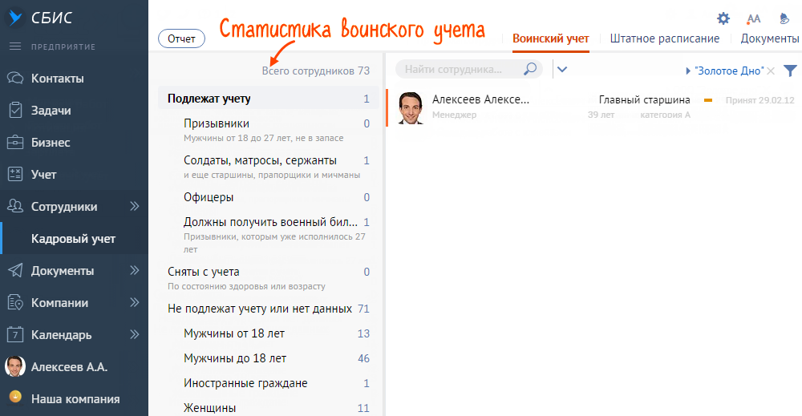Open dropdown chevron beside search field
Viewport: 802px width, 416px height.
pyautogui.click(x=562, y=69)
